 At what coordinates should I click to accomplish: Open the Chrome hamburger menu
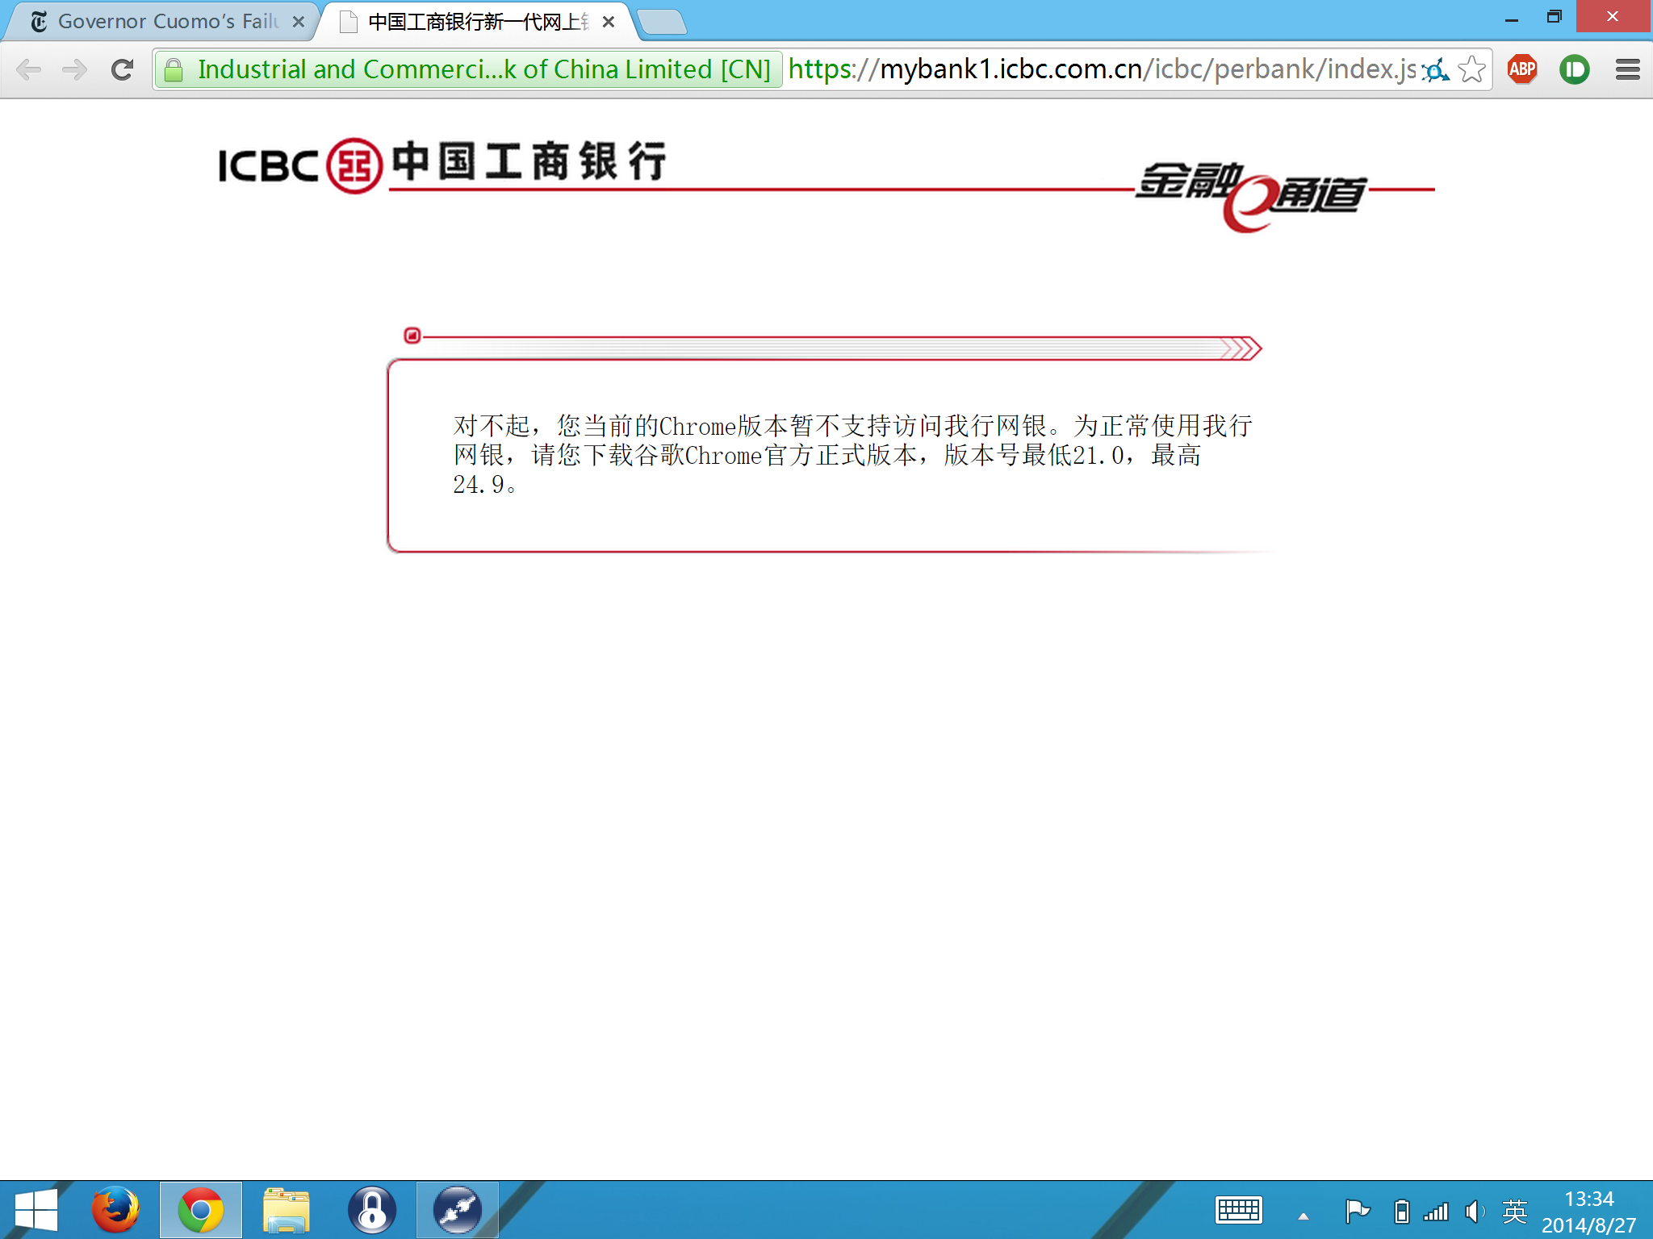click(1628, 70)
